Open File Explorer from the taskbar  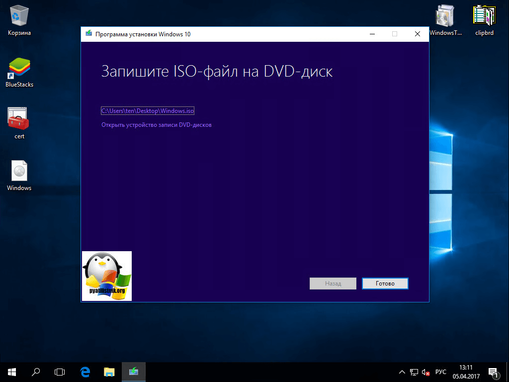(109, 372)
